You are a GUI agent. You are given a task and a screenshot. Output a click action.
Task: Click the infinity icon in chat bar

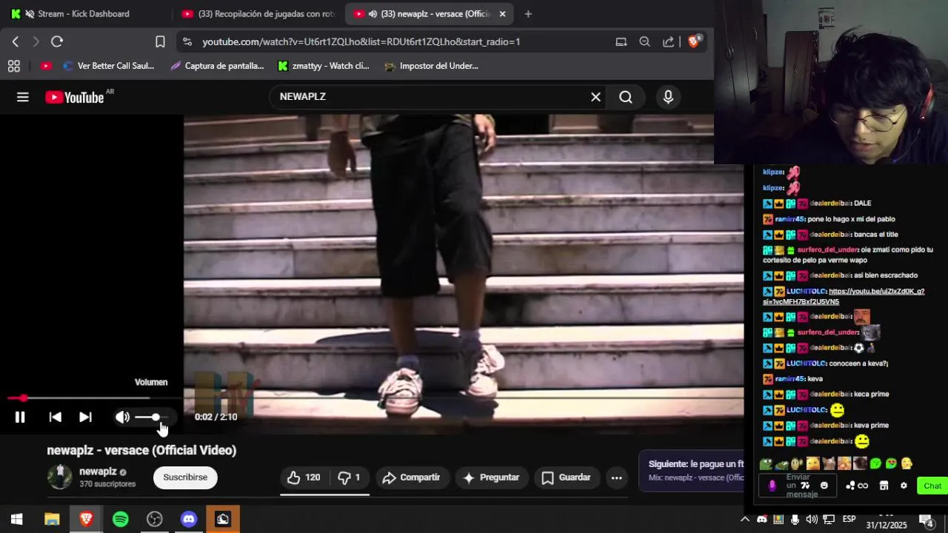863,486
